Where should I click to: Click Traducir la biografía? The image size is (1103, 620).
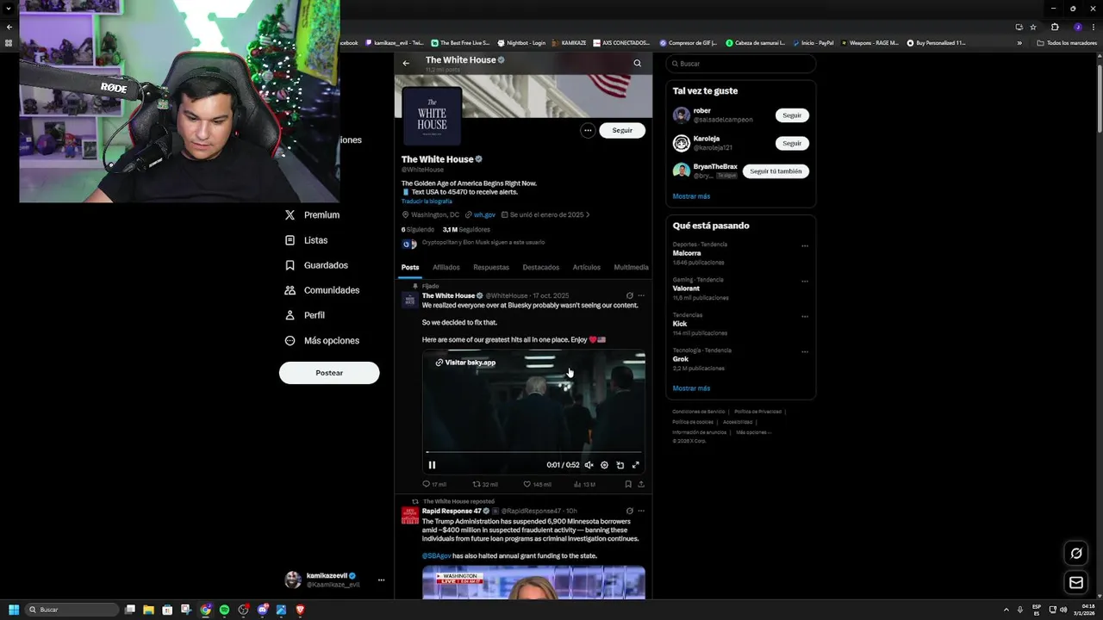tap(427, 201)
